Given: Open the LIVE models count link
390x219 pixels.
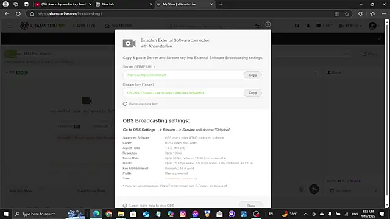Looking at the screenshot, I should [84, 26].
